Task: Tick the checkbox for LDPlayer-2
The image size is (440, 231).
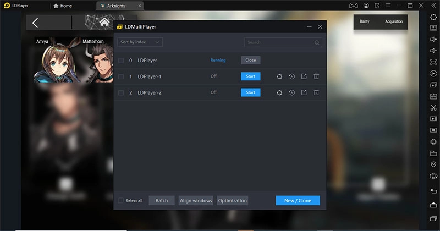Action: [121, 92]
